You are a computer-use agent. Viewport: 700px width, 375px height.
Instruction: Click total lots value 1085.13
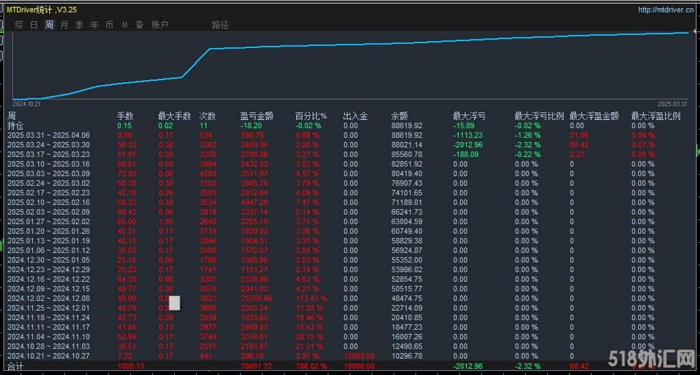[x=131, y=367]
